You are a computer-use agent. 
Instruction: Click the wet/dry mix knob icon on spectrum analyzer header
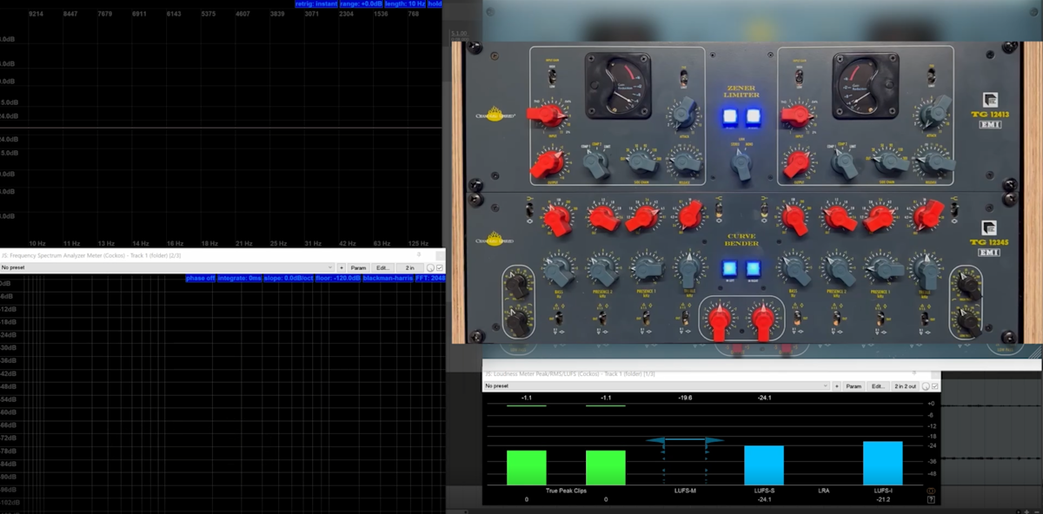[x=430, y=268]
